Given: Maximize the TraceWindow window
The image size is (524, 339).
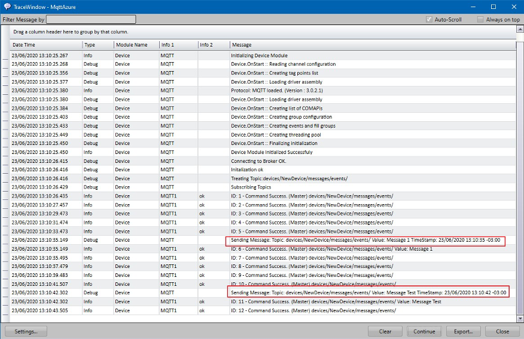Looking at the screenshot, I should [493, 7].
